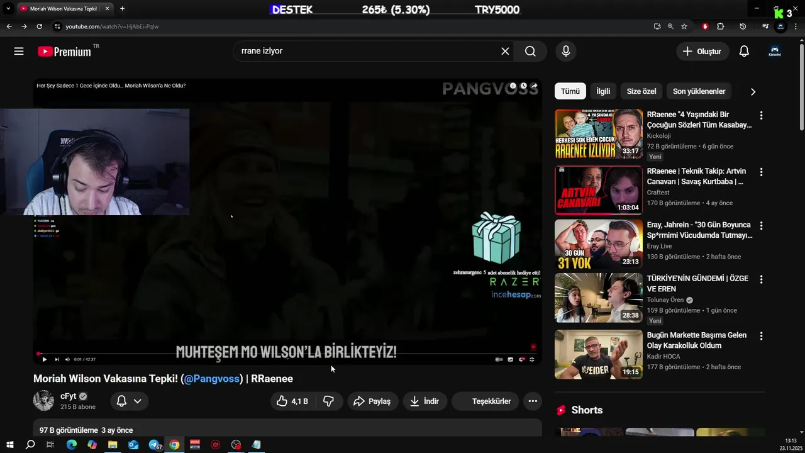Select the Size özel filter chip

[x=641, y=91]
